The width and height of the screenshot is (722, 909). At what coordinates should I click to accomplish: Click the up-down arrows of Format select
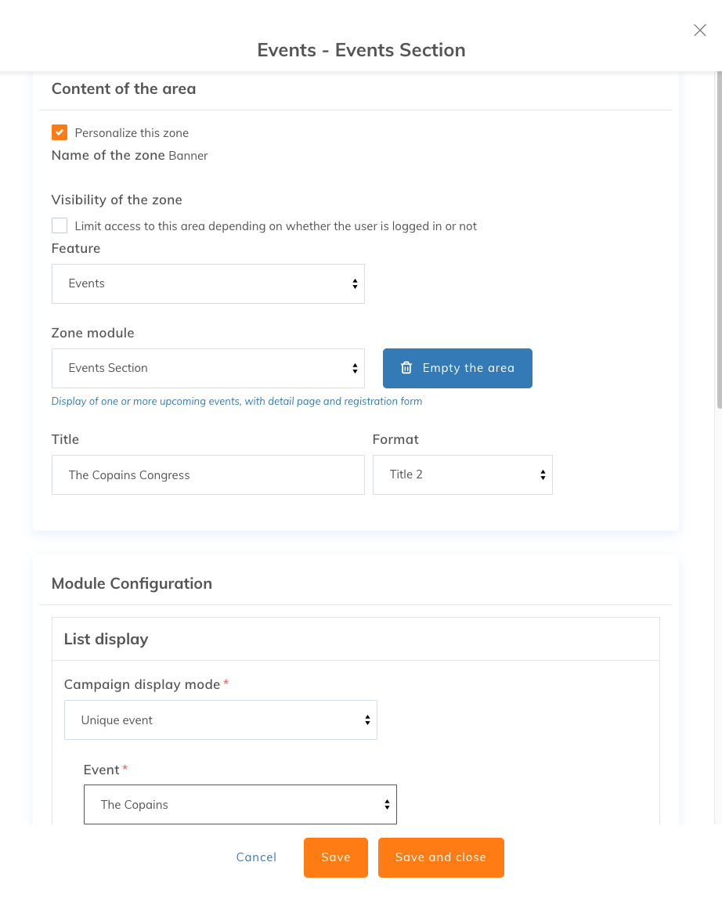tap(543, 474)
